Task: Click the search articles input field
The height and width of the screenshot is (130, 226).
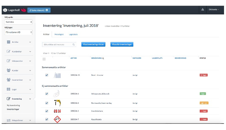Action: (59, 45)
